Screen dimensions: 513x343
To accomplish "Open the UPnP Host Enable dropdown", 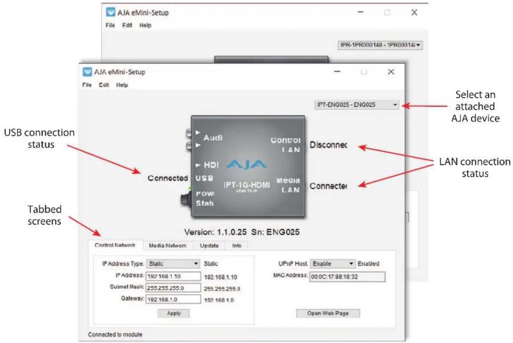I will coord(333,264).
